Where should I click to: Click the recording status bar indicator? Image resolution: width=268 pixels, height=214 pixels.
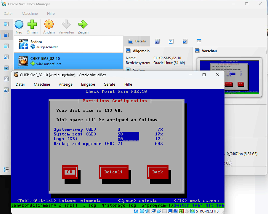coord(176,211)
